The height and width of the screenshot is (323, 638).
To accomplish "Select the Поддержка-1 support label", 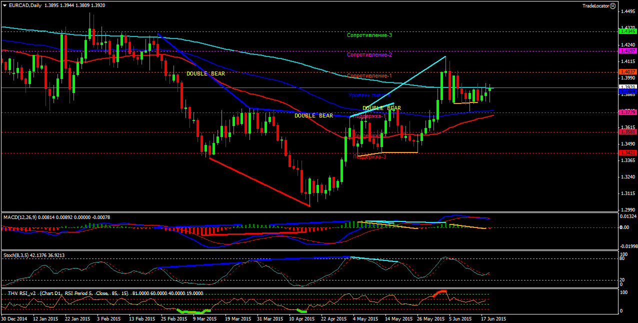I will (x=369, y=116).
